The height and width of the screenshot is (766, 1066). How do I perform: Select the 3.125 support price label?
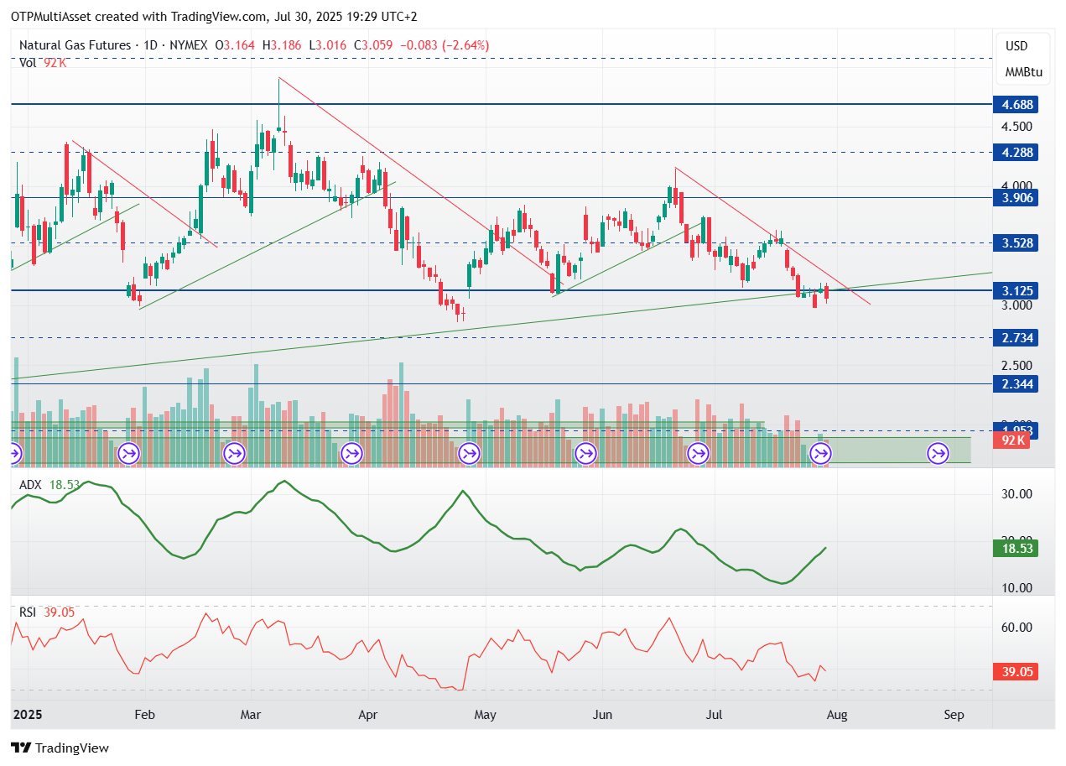[x=1016, y=290]
